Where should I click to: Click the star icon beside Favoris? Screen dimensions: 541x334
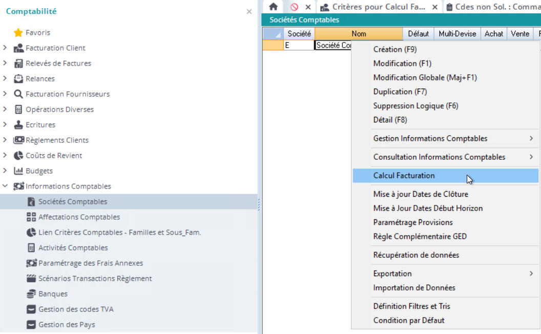18,33
